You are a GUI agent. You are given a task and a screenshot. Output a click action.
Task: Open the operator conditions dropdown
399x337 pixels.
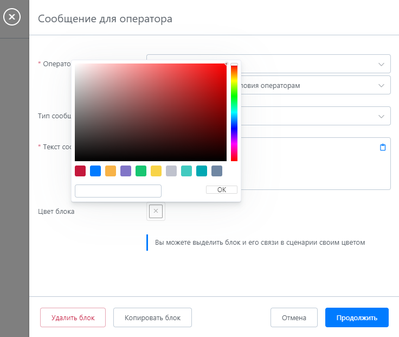click(x=381, y=85)
